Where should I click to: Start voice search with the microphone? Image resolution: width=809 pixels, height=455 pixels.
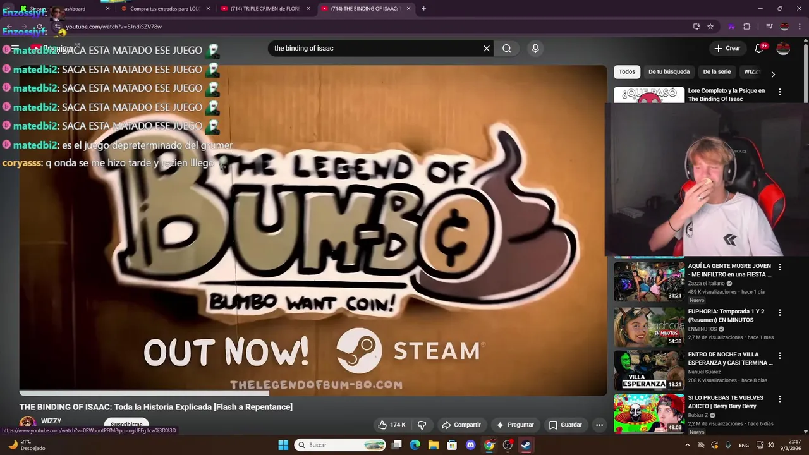(535, 49)
